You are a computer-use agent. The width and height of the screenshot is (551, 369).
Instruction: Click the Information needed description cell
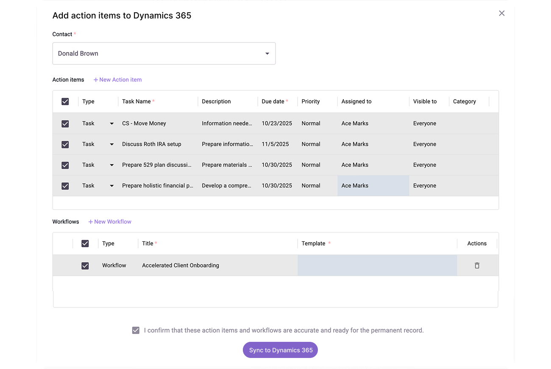click(228, 123)
